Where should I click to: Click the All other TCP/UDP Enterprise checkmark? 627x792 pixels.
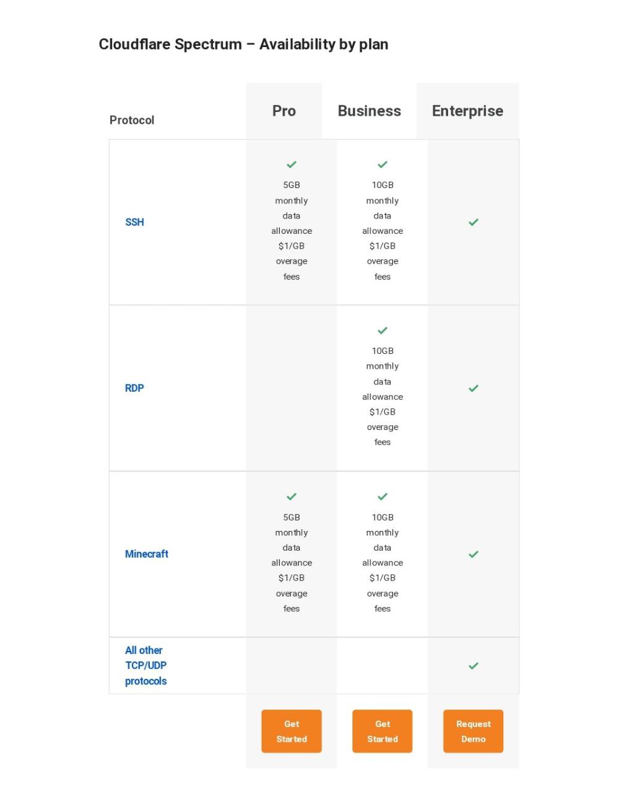(x=473, y=666)
